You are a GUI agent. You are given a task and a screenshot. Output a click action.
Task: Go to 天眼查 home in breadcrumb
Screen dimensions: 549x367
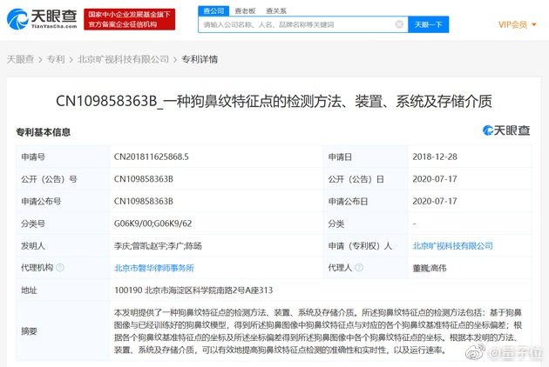coord(21,59)
